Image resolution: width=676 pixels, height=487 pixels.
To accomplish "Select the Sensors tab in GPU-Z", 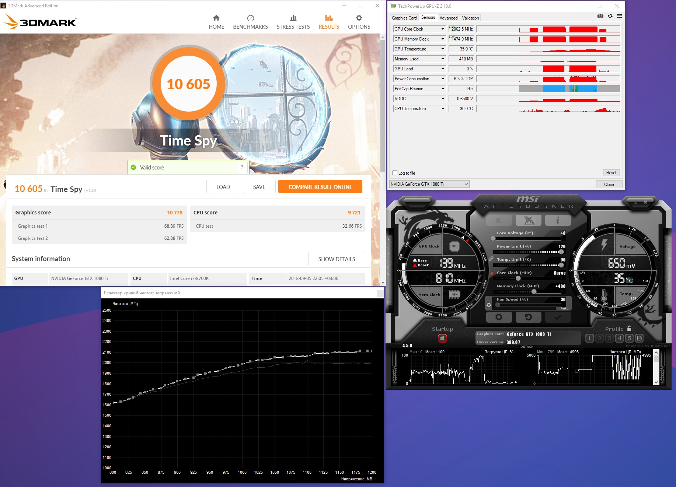I will [x=428, y=17].
